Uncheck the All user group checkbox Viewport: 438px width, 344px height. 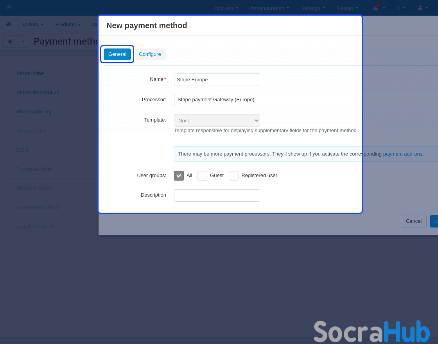(x=179, y=176)
